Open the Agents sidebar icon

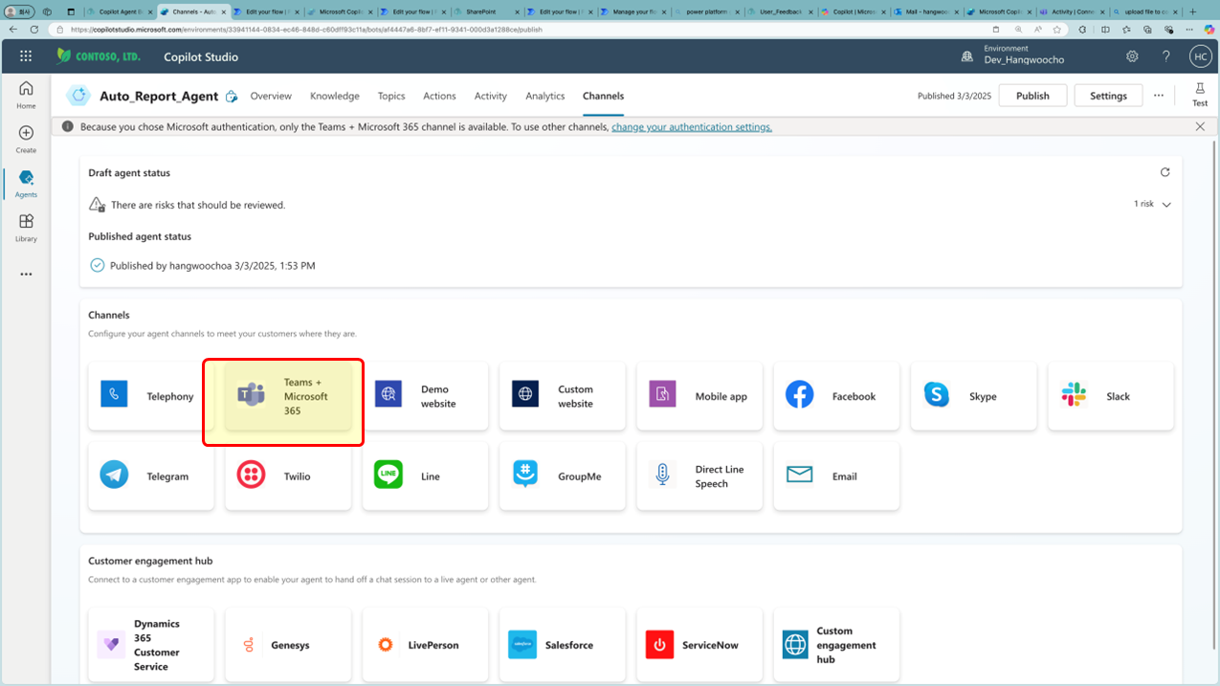26,184
